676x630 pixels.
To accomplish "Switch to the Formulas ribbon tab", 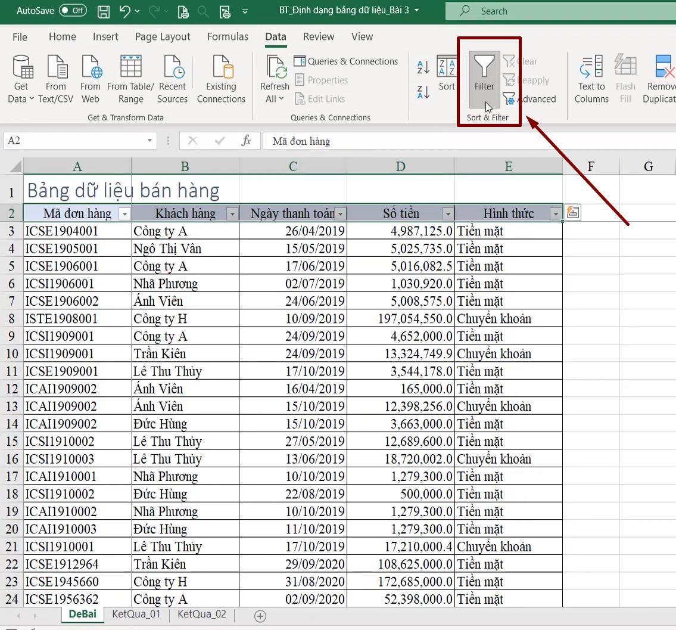I will tap(228, 36).
